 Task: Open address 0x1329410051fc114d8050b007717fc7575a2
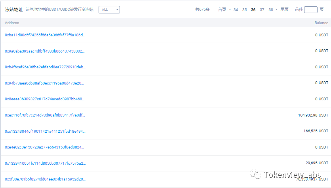coord(45,163)
